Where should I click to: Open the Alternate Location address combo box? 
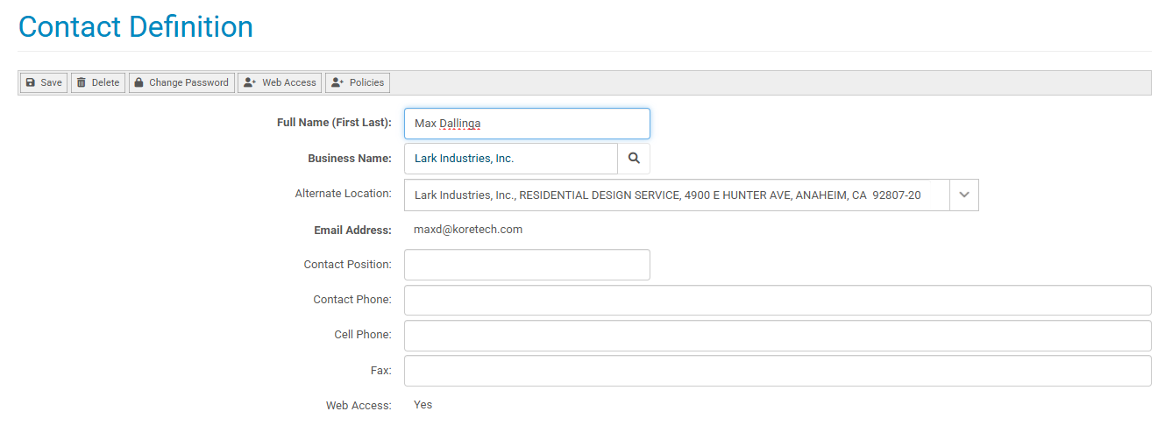tap(692, 195)
